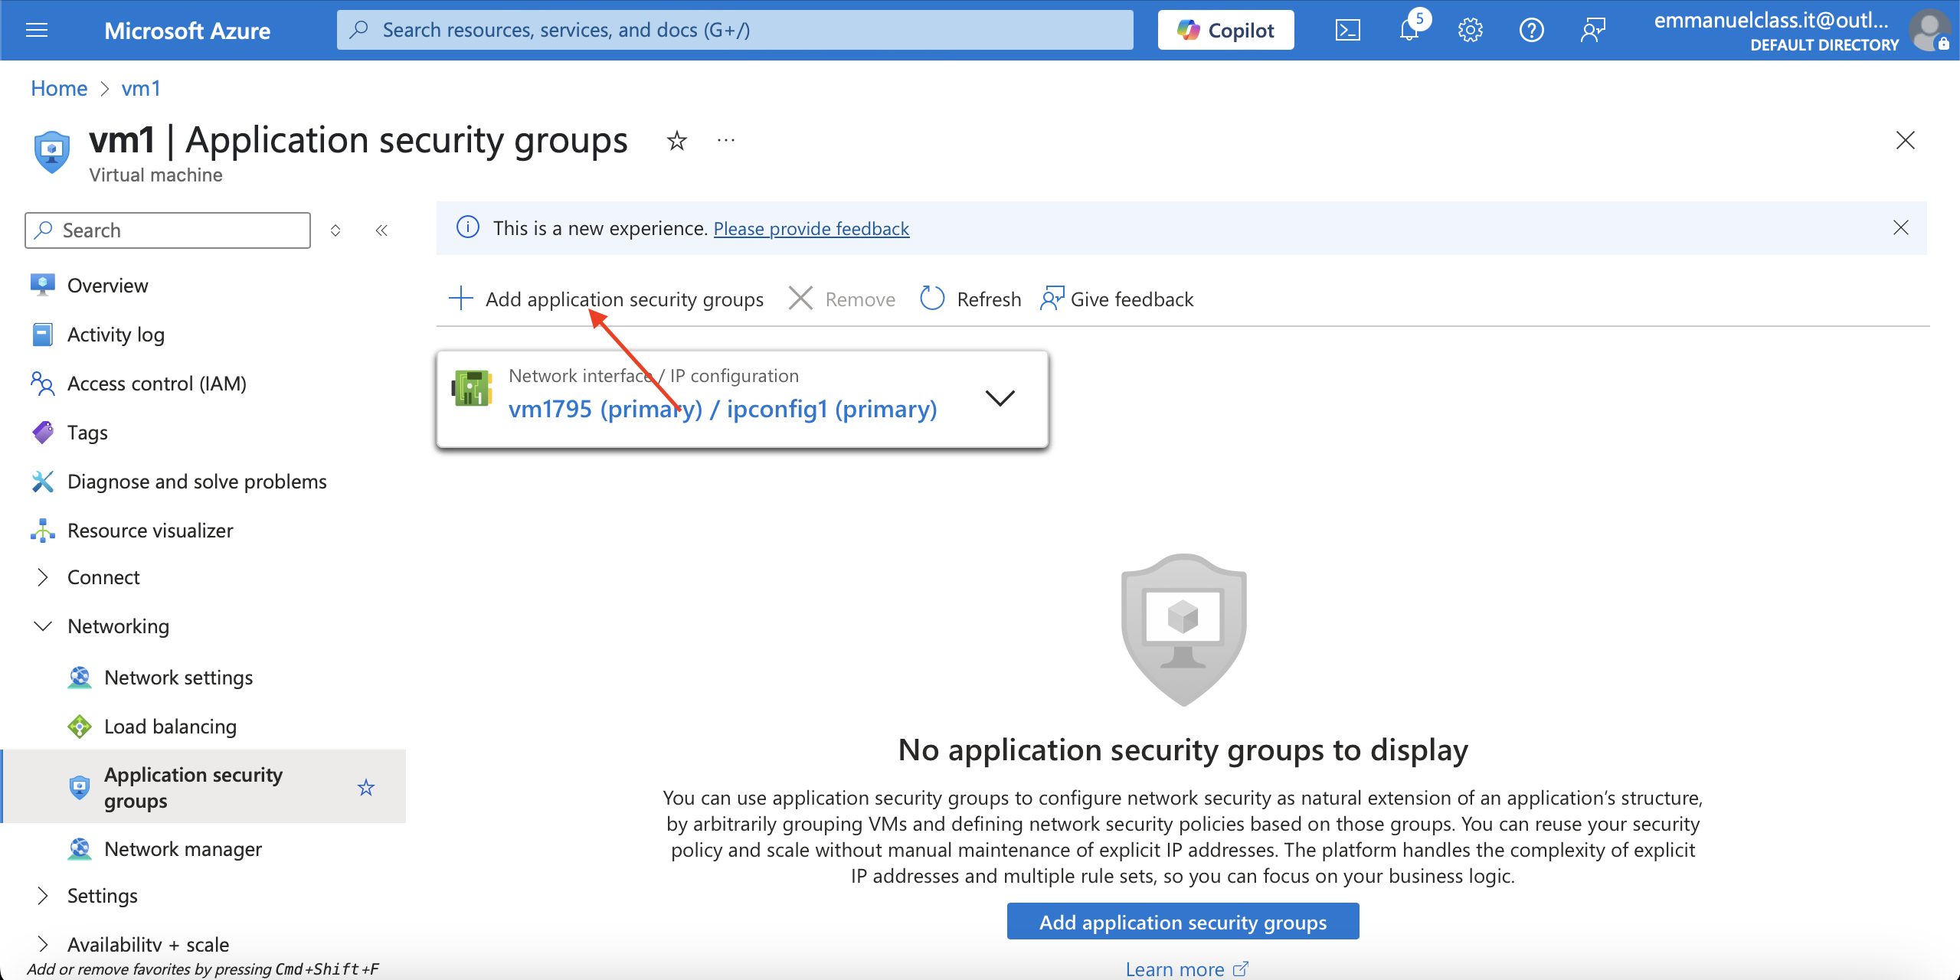
Task: Click the Refresh toolbar button
Action: [970, 299]
